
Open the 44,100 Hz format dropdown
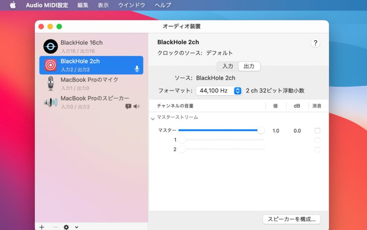pos(219,91)
